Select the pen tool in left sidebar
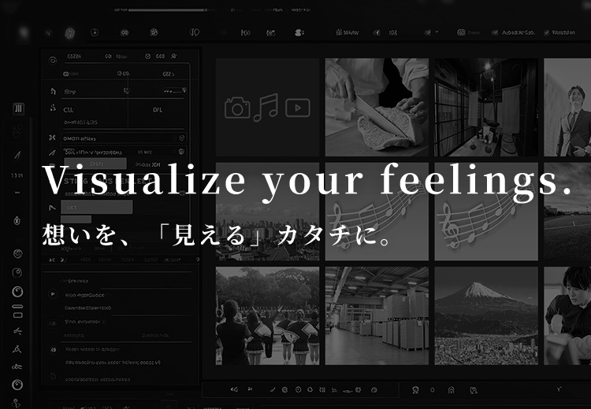The height and width of the screenshot is (409, 591). pyautogui.click(x=18, y=153)
